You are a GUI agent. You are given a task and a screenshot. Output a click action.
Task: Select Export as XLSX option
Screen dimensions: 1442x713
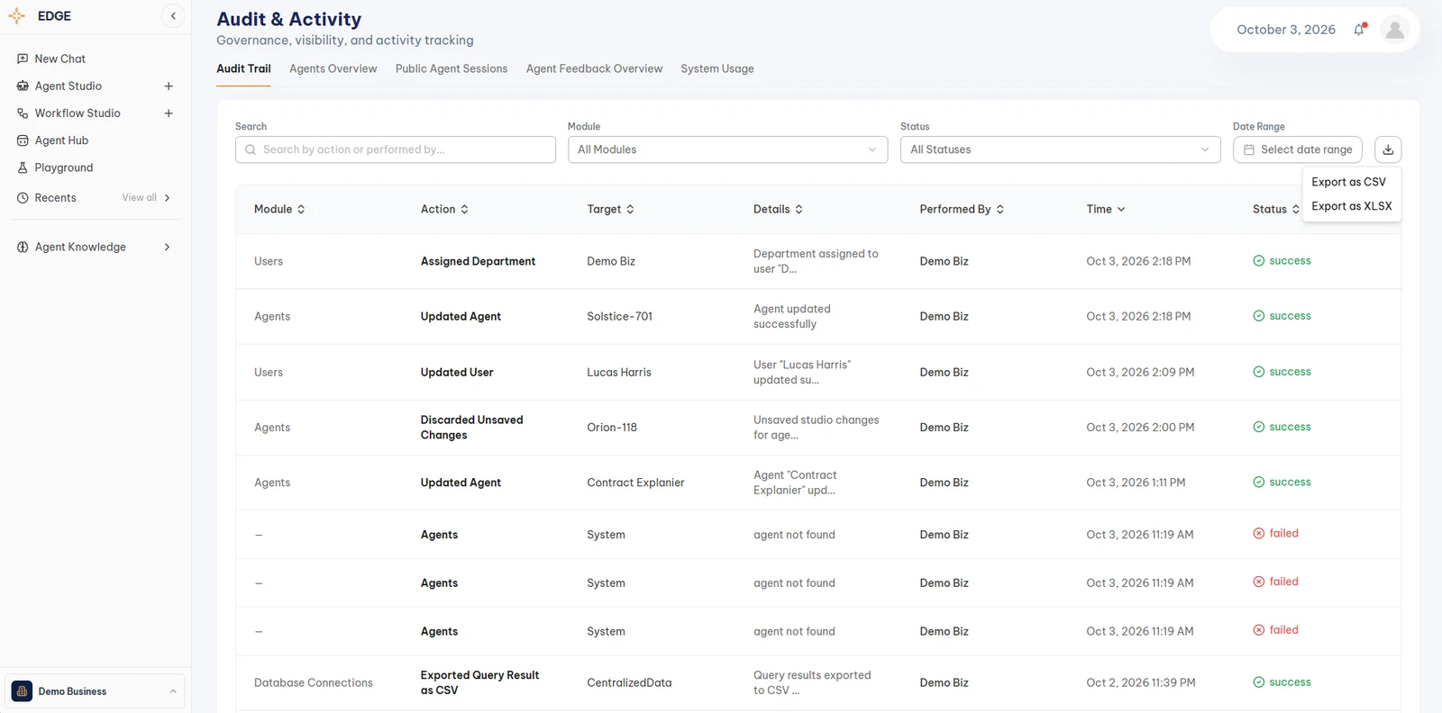[1351, 206]
